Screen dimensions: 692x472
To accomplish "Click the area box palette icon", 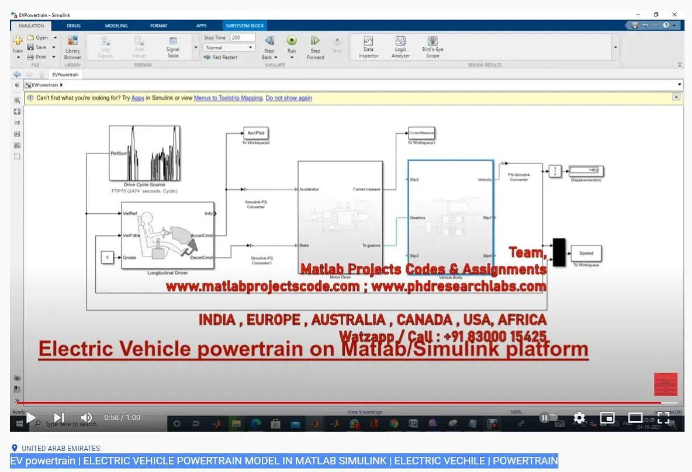I will pos(17,156).
